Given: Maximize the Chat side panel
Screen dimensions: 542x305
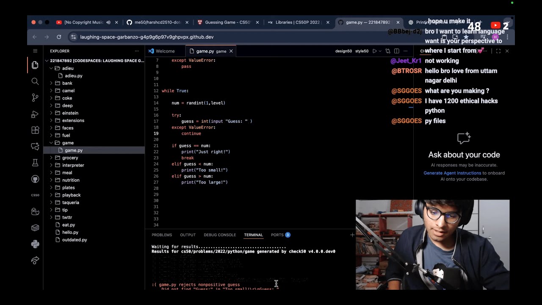Looking at the screenshot, I should tap(498, 51).
